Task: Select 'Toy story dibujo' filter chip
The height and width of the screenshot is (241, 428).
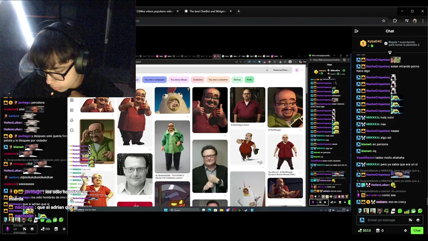Action: [179, 80]
